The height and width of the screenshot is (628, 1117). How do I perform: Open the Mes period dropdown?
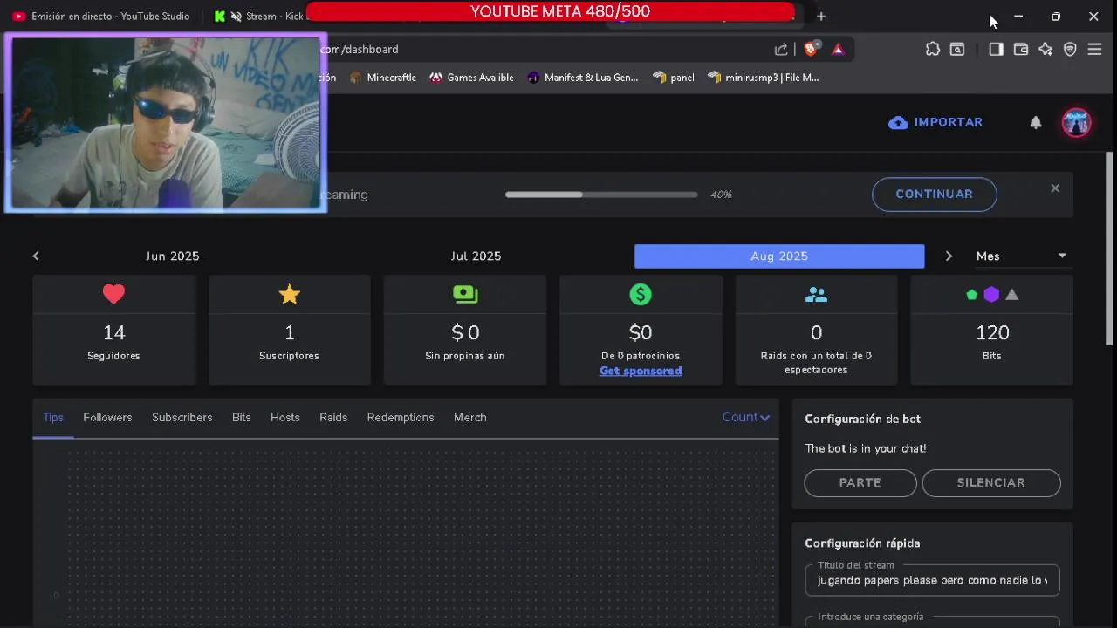(x=1021, y=256)
